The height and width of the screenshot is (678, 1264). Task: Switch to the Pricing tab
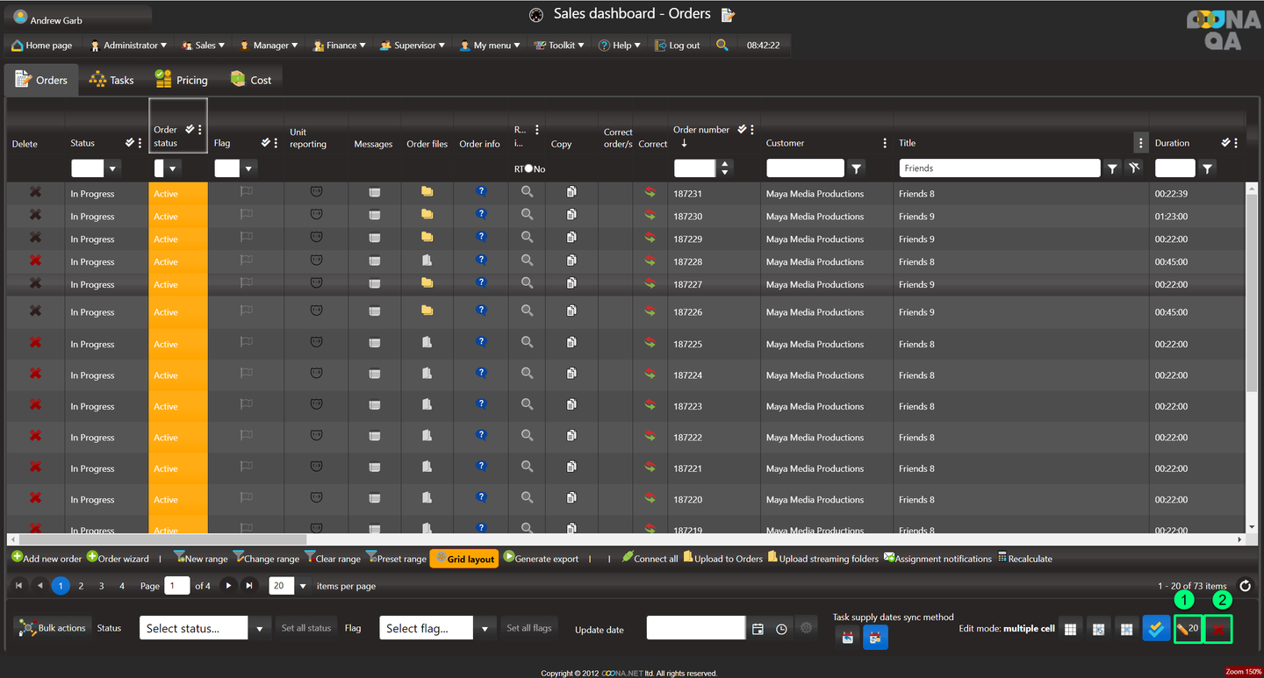coord(182,80)
